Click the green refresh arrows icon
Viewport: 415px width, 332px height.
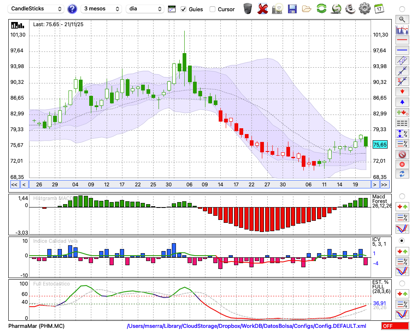(x=321, y=8)
